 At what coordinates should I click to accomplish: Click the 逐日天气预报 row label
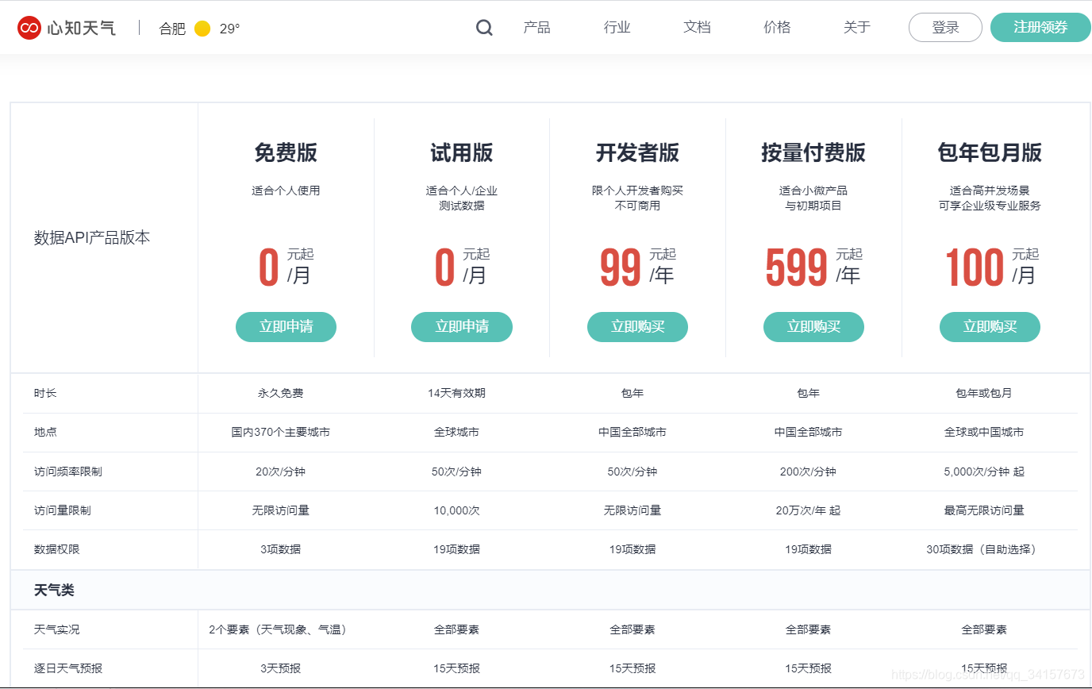(x=68, y=668)
